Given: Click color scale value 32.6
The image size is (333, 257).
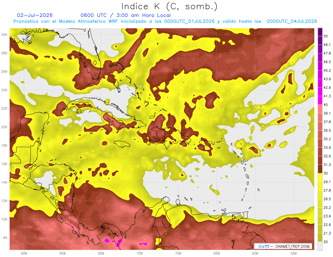Looking at the screenshot, I should [x=327, y=156].
